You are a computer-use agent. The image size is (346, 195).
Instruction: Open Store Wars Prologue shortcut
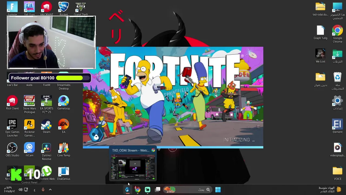[x=29, y=104]
